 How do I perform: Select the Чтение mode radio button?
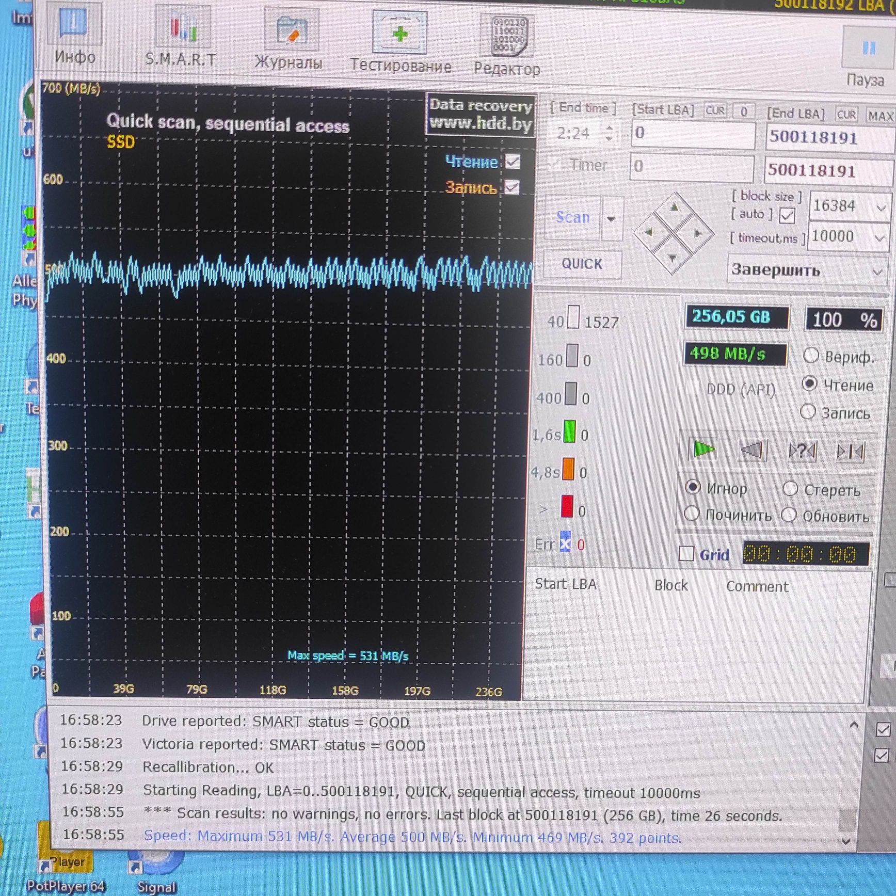[809, 384]
